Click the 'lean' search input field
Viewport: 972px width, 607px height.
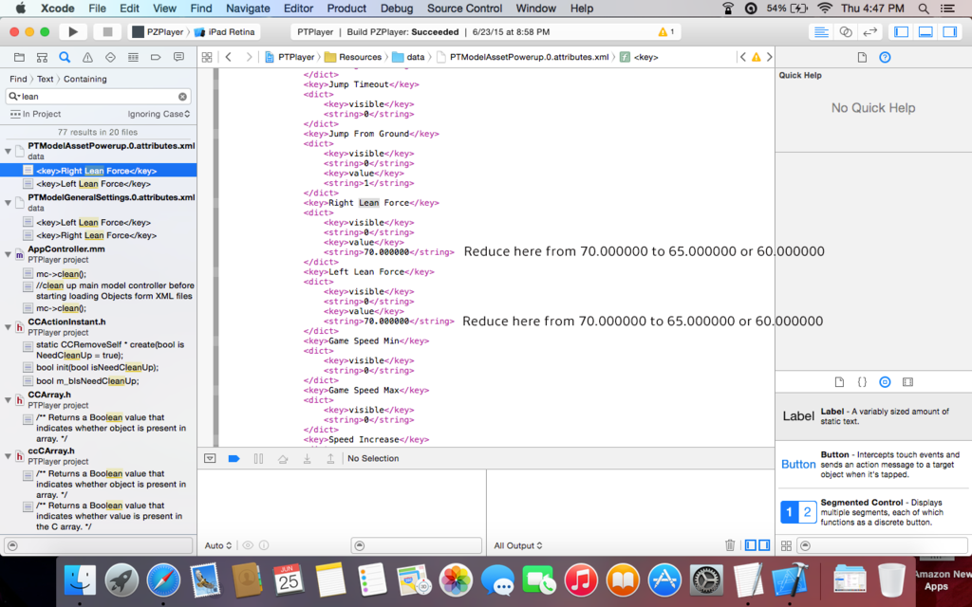coord(98,97)
